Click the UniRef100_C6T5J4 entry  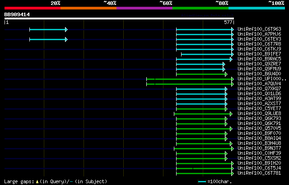259,168
